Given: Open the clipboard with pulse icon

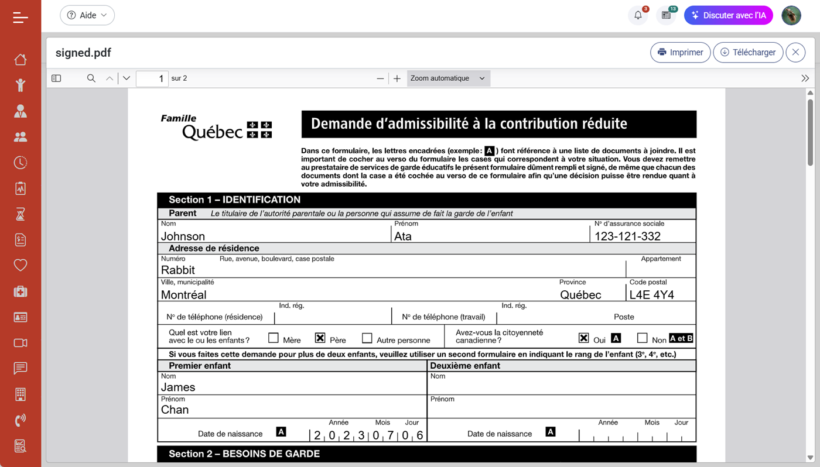Looking at the screenshot, I should pos(20,188).
